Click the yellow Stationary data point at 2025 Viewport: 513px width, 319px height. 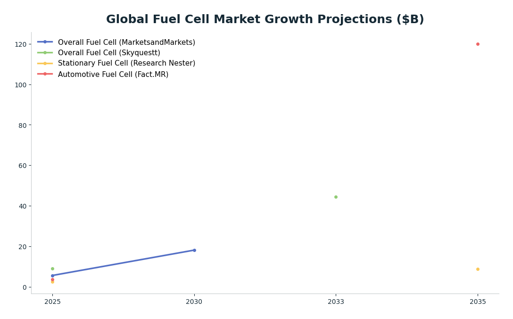coord(52,282)
